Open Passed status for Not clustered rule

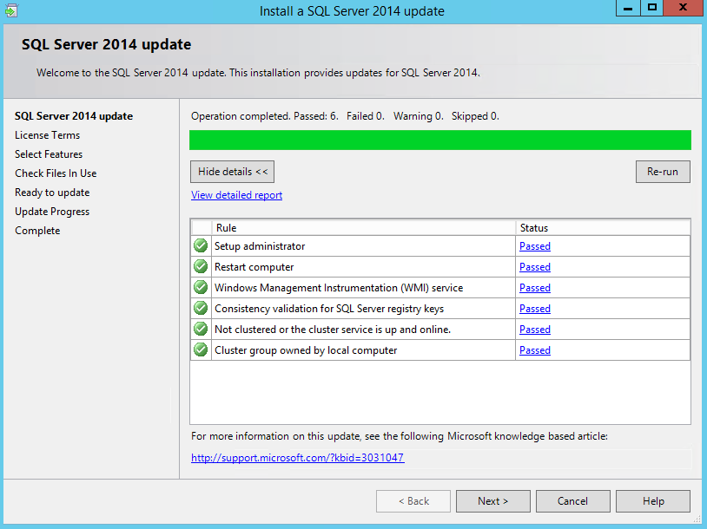535,330
